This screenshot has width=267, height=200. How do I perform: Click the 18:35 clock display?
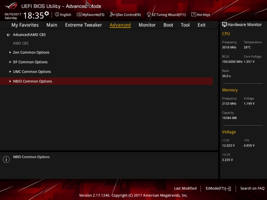(x=34, y=15)
